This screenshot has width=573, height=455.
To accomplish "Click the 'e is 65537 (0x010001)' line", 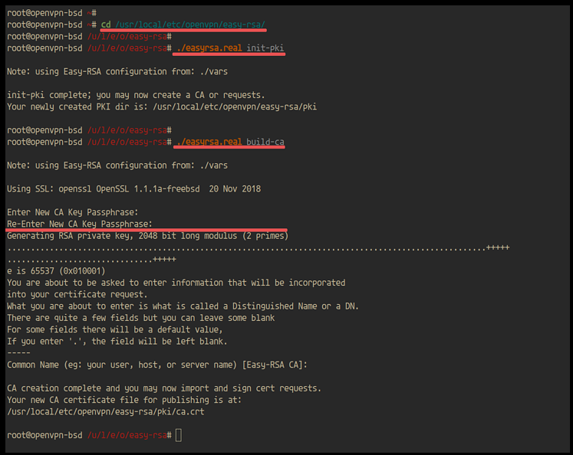I will pos(56,270).
